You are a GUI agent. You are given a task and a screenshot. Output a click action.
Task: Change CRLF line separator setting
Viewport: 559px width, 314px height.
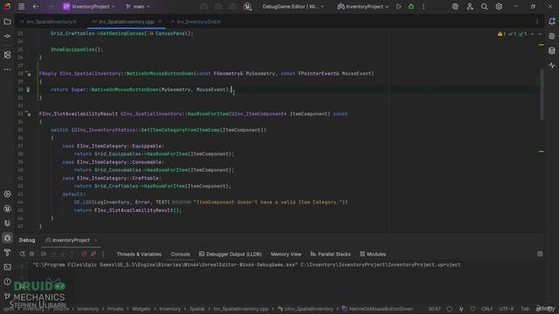(487, 309)
